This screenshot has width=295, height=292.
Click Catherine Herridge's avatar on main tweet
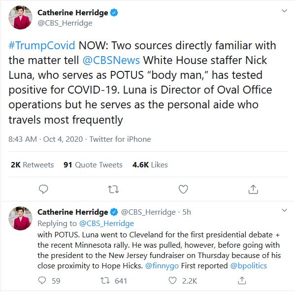tap(20, 18)
